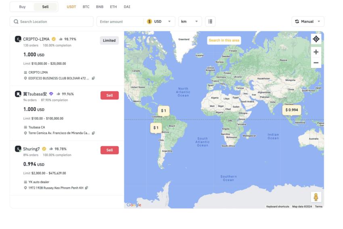Click the USD dollar coin icon
The width and height of the screenshot is (343, 229).
149,21
